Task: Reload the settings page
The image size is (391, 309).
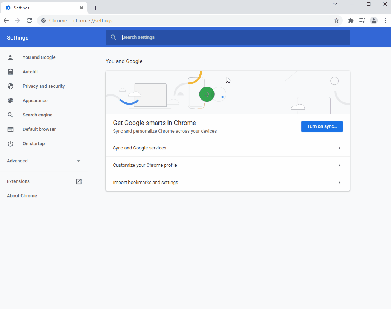Action: click(x=29, y=20)
